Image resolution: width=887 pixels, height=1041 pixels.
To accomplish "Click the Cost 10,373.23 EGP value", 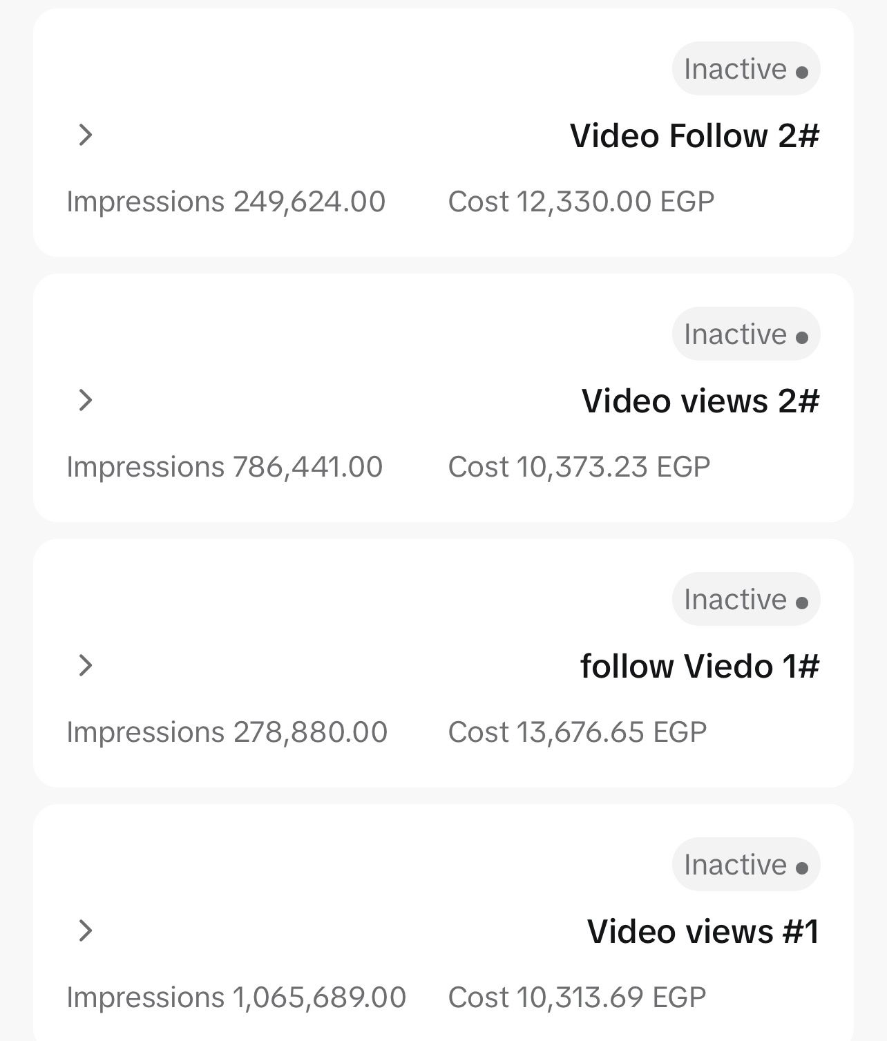I will tap(579, 467).
